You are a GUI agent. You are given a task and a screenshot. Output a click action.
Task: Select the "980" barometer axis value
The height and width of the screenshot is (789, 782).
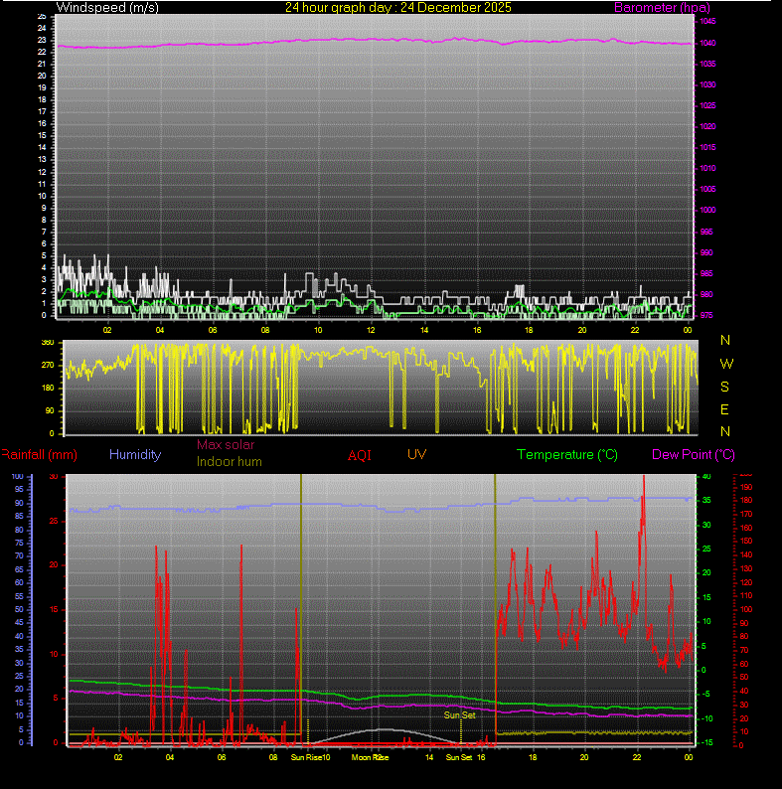706,295
